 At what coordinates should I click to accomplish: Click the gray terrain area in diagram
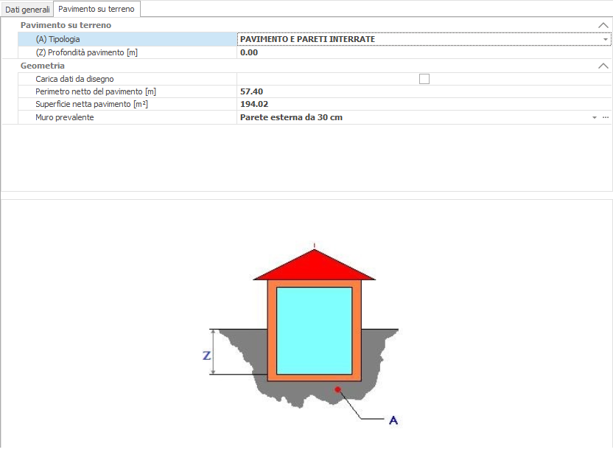coord(243,354)
